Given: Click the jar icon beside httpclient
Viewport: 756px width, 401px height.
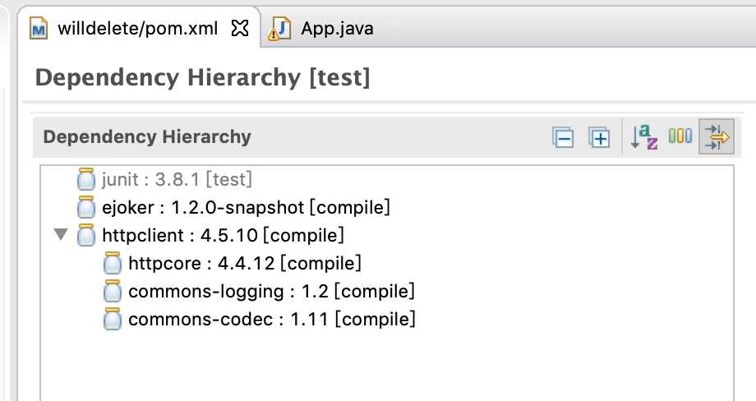Looking at the screenshot, I should (85, 235).
